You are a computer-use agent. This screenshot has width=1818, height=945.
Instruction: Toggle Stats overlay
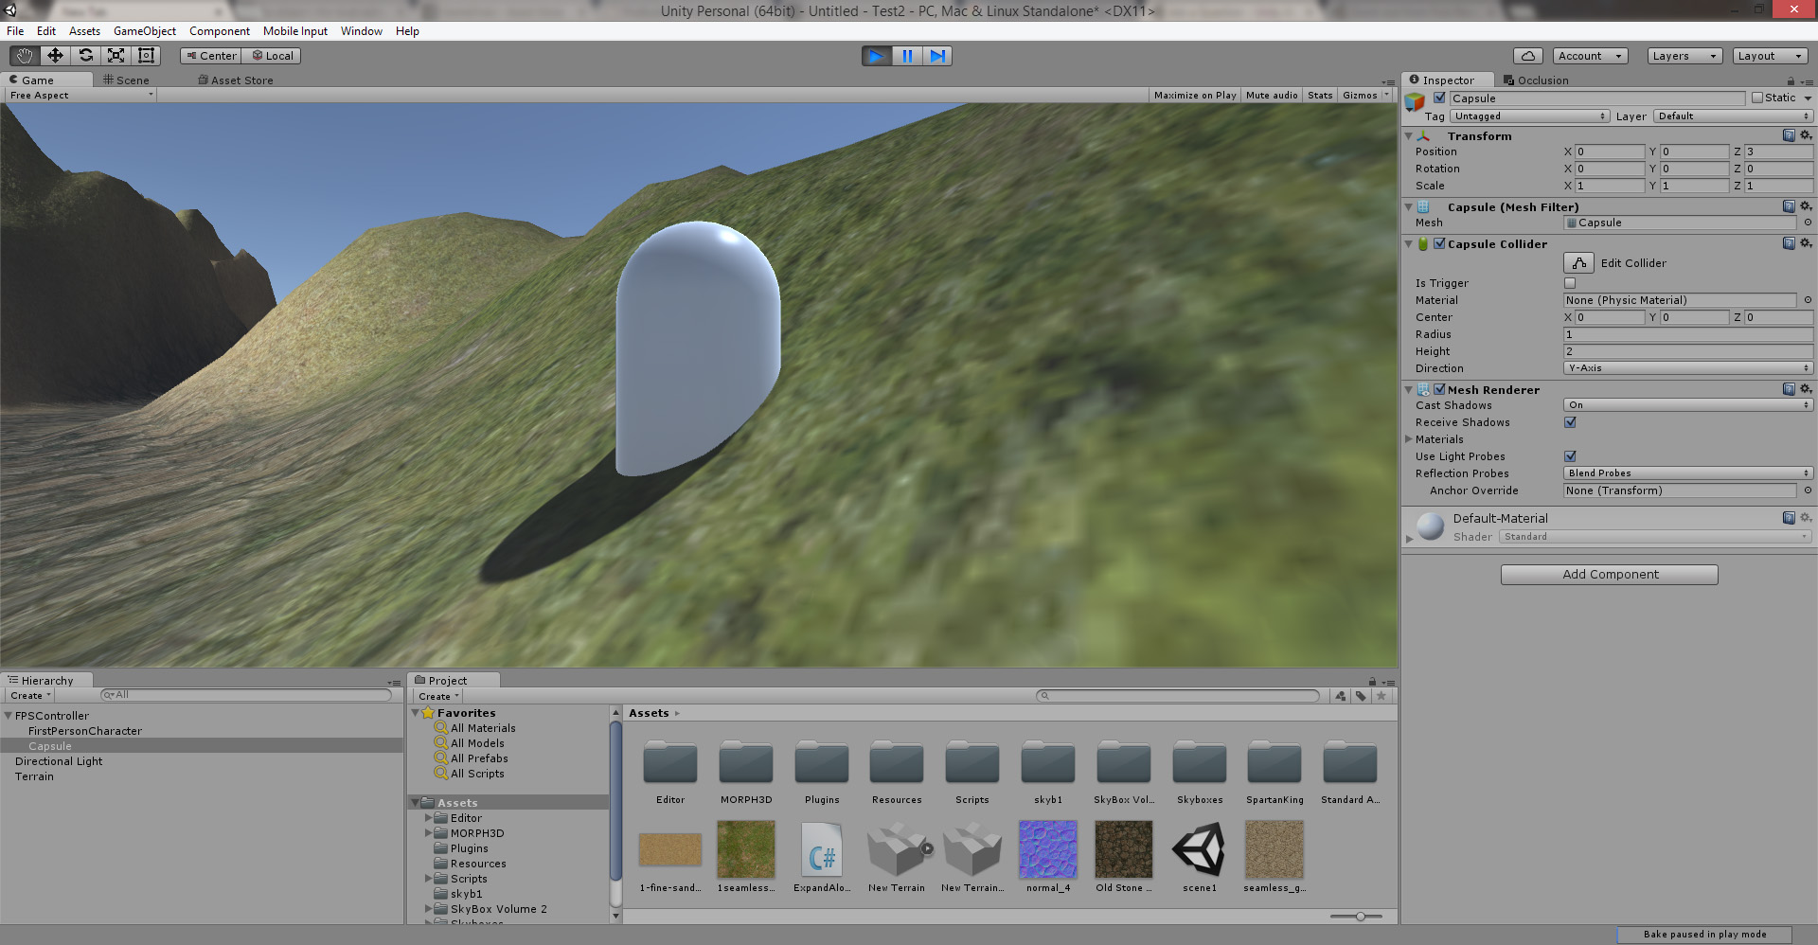coord(1320,96)
